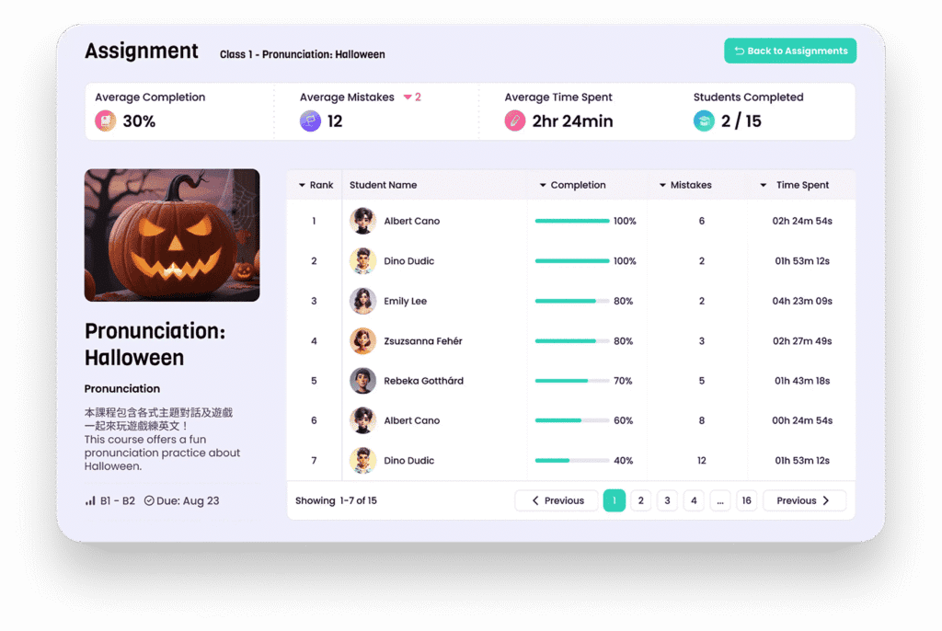Click the pink Average Time Spent icon

pos(515,120)
